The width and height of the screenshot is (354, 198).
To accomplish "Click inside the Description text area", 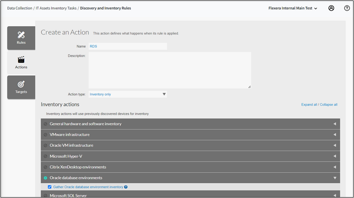I will tap(170, 70).
